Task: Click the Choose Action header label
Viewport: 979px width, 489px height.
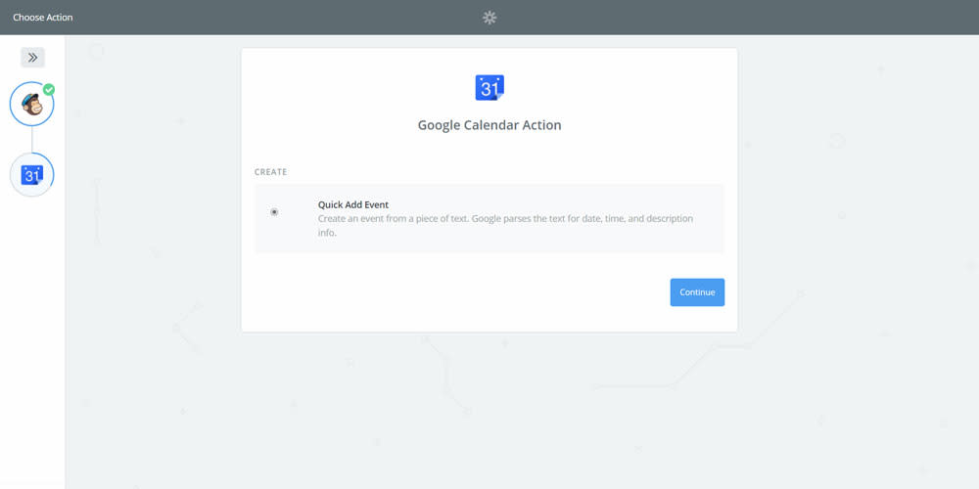Action: (43, 18)
